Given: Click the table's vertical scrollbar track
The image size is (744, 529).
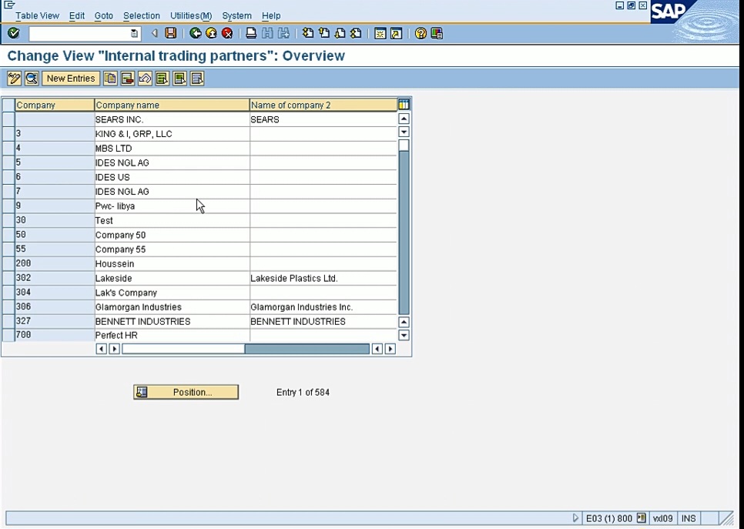Looking at the screenshot, I should [404, 233].
